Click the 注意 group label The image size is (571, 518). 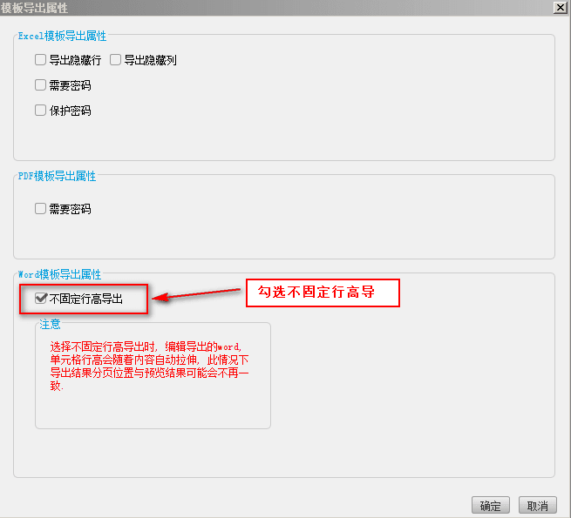(50, 324)
